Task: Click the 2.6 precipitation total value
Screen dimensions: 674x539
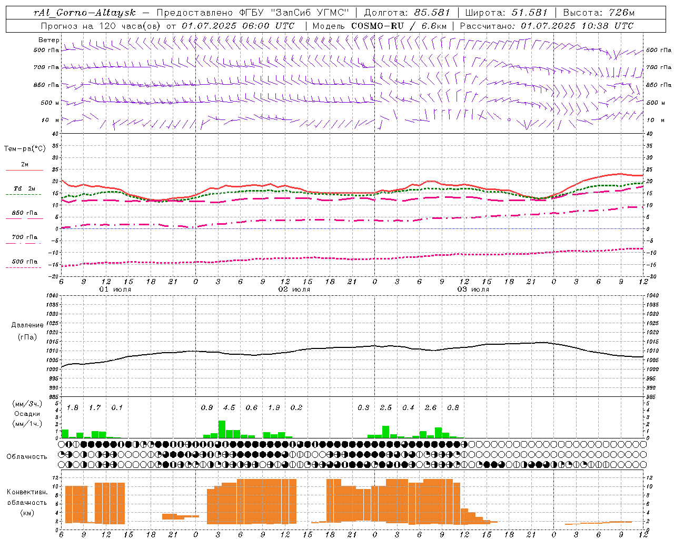Action: (x=431, y=408)
